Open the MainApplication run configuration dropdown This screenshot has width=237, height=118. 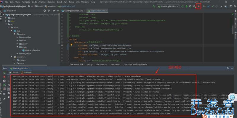(168, 6)
